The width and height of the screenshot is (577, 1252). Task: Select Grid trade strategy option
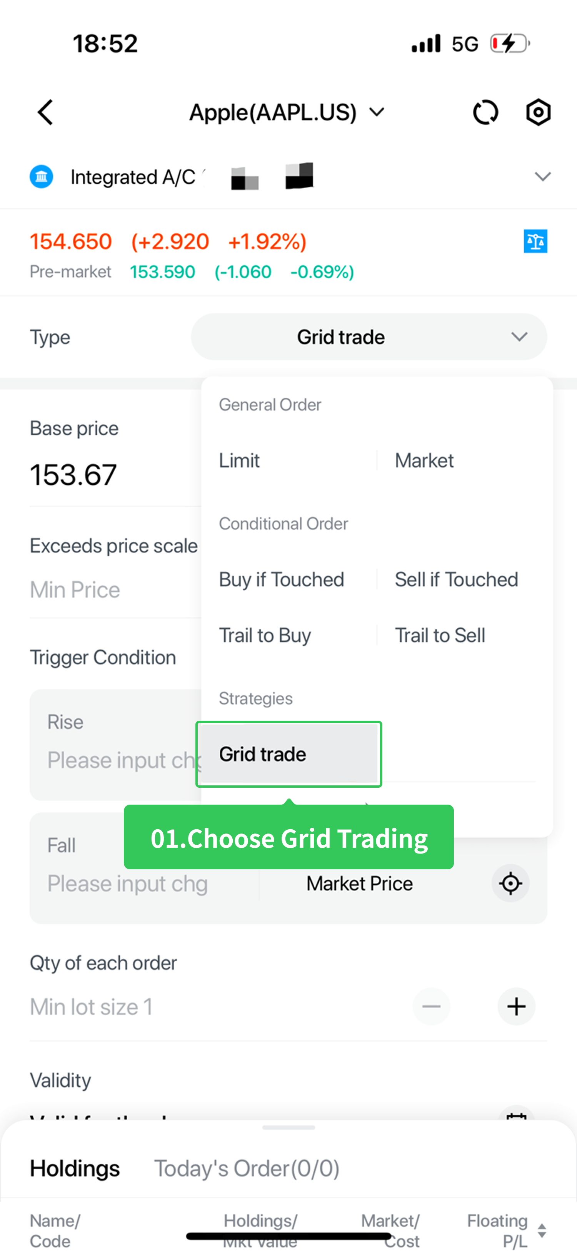pos(288,754)
